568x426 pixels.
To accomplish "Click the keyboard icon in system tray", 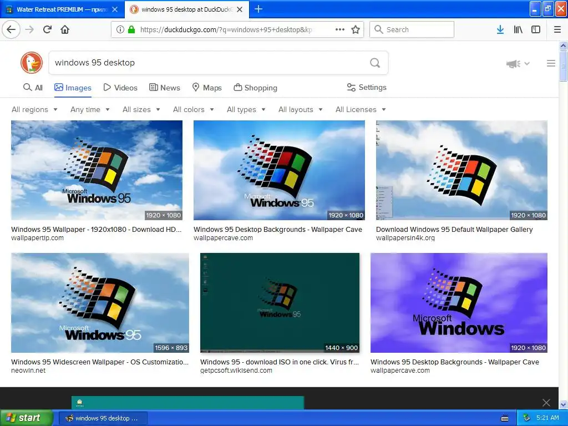I will tap(505, 418).
